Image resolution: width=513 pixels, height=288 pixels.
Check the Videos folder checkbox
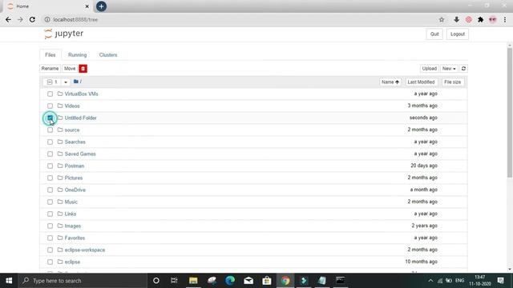pyautogui.click(x=50, y=106)
